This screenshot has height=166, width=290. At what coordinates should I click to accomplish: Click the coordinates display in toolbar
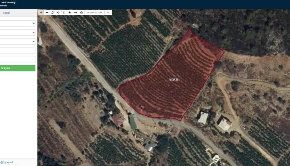[94, 13]
